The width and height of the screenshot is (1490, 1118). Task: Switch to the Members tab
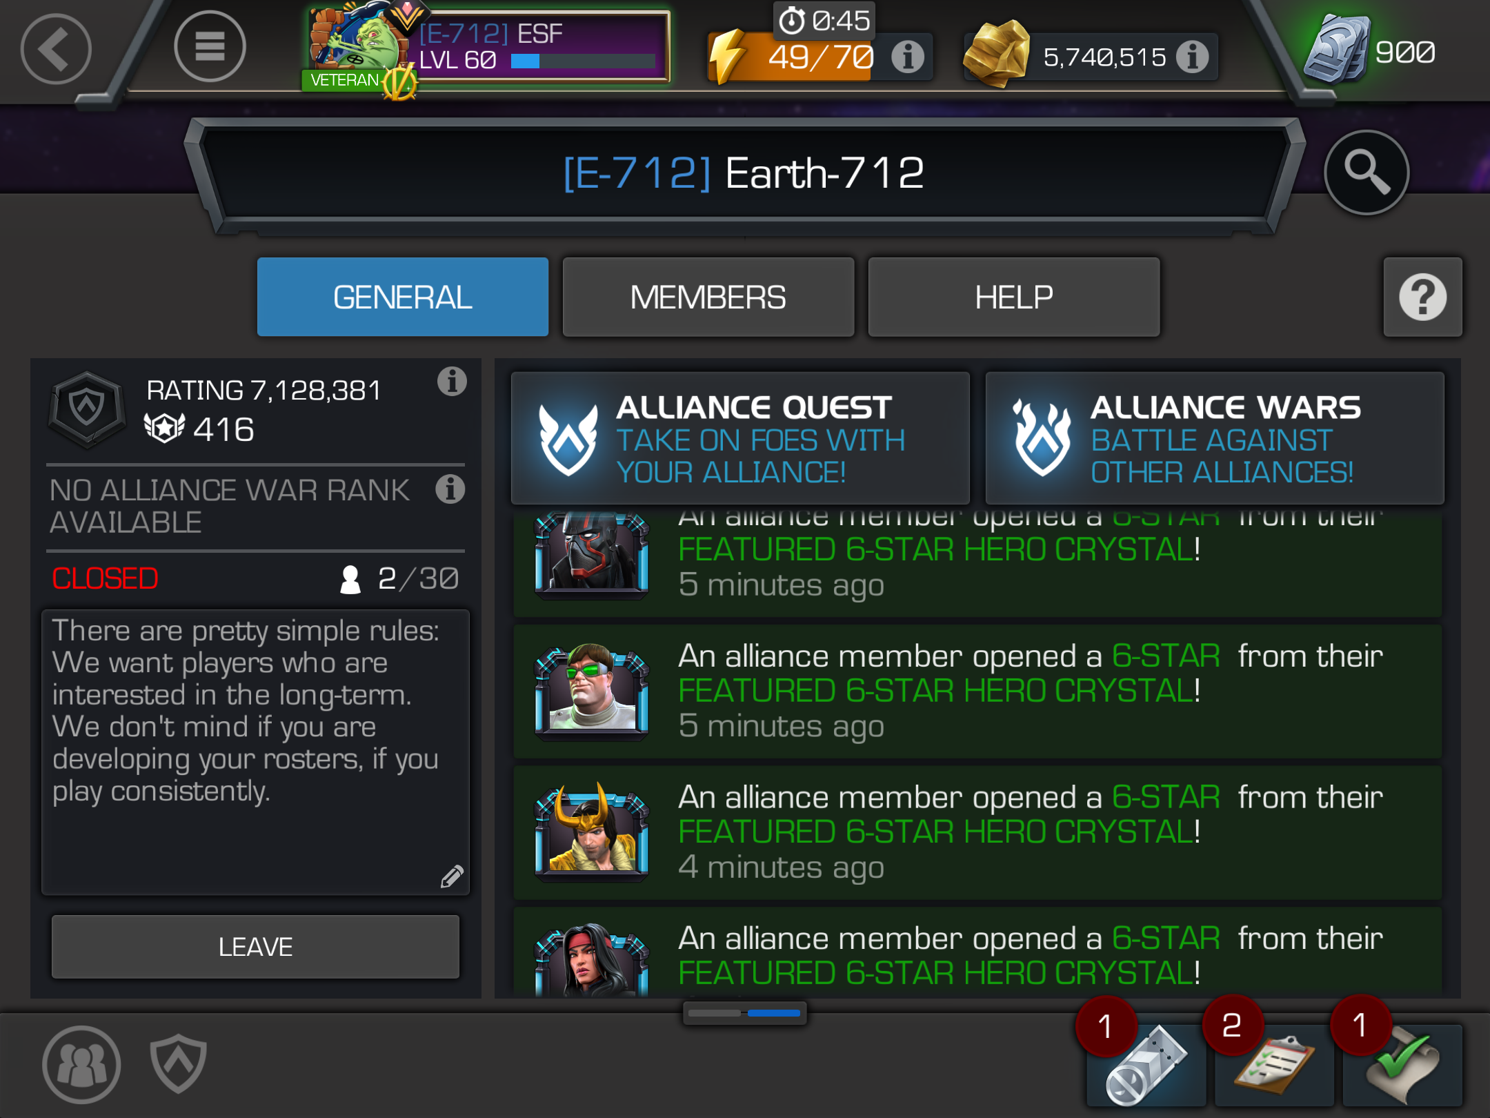click(x=708, y=297)
